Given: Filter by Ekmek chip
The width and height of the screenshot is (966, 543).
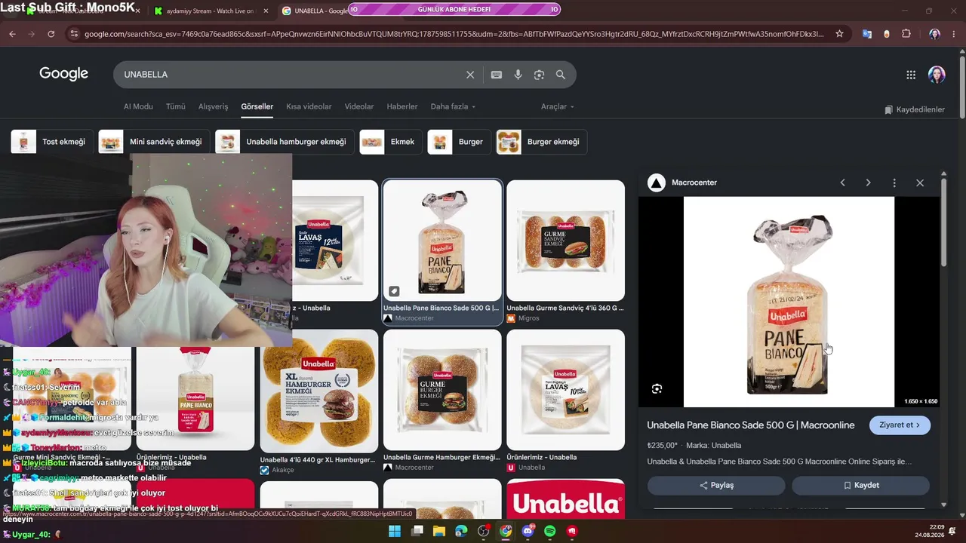Looking at the screenshot, I should point(389,142).
